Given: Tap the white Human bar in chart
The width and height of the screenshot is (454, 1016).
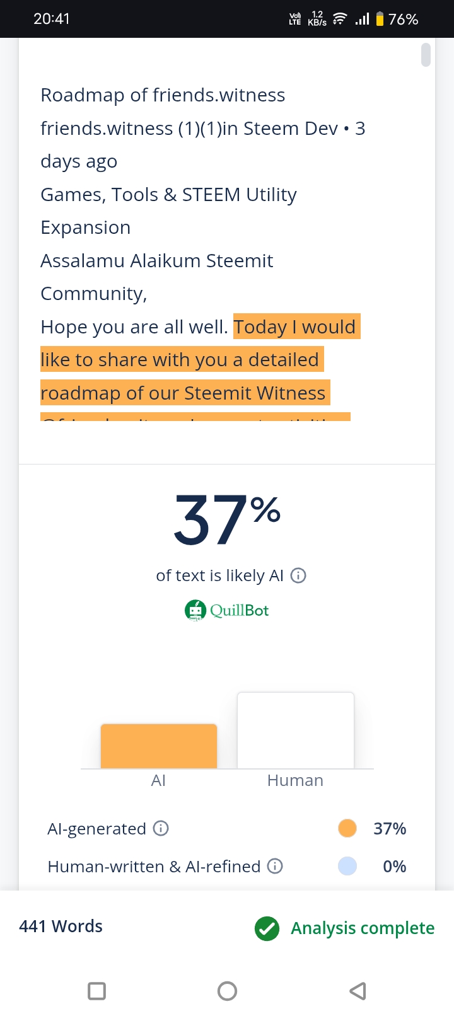Looking at the screenshot, I should click(x=295, y=730).
